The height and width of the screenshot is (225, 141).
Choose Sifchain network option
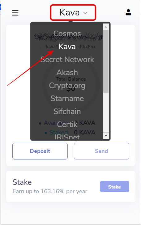pos(67,111)
